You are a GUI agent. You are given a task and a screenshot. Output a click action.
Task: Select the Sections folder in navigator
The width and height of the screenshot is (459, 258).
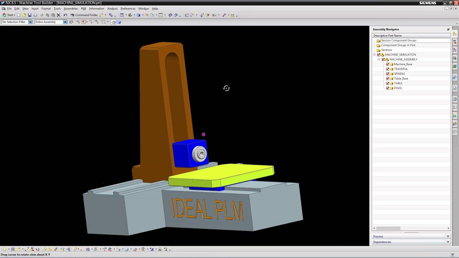click(x=386, y=50)
